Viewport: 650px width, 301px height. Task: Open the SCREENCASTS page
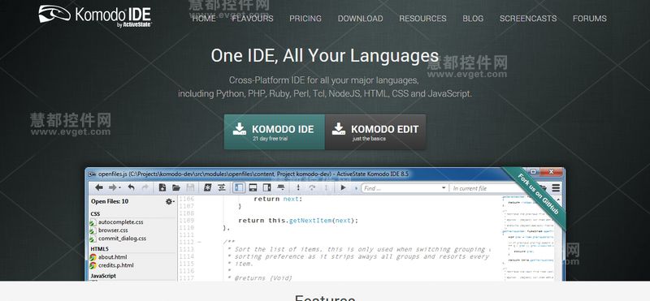pos(528,19)
